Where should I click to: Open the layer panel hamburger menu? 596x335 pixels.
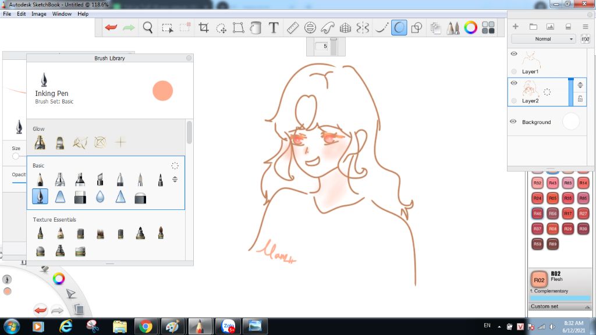586,27
